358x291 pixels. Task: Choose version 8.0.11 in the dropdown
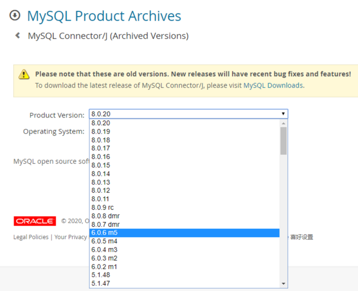[101, 199]
